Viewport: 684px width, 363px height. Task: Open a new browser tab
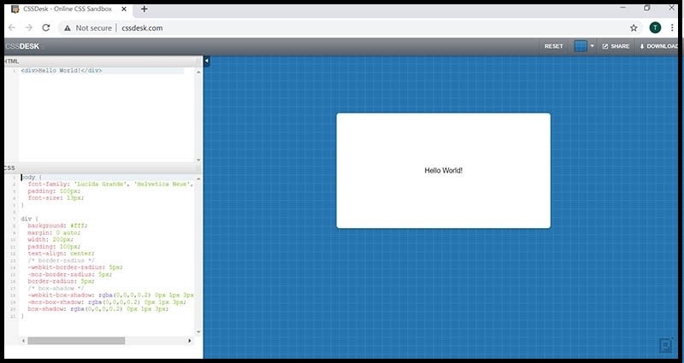144,9
